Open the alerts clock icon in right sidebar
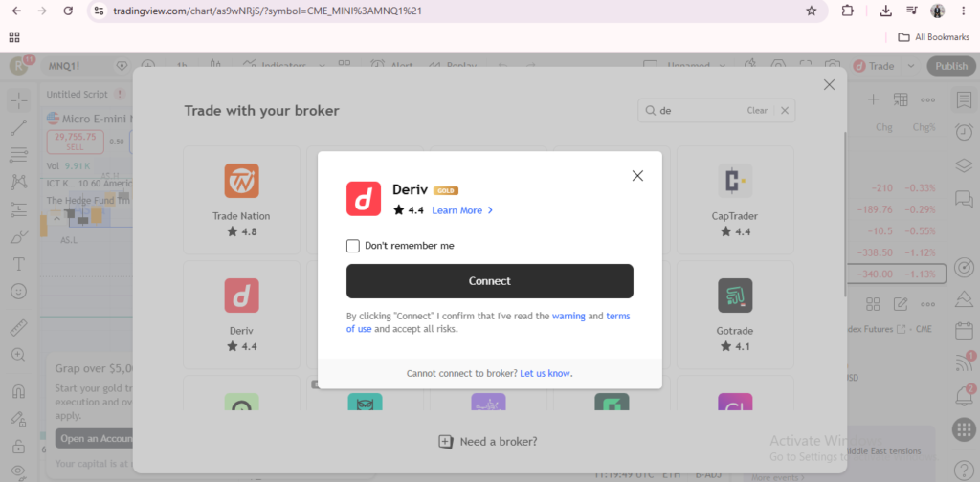 coord(963,132)
